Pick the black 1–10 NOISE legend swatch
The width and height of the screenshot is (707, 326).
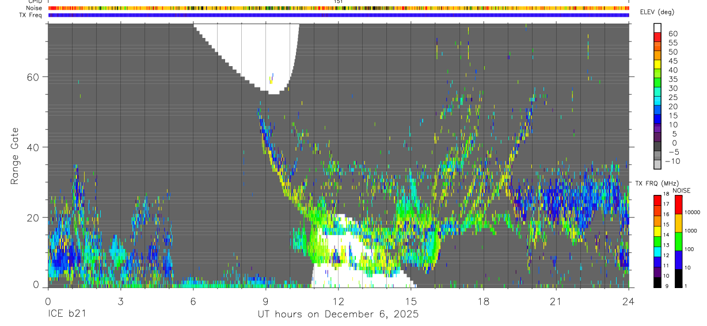coord(678,277)
